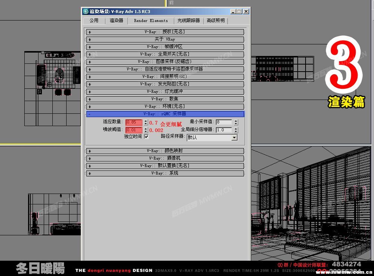
Task: Click the 适应数量 spinner arrows
Action: pyautogui.click(x=146, y=122)
